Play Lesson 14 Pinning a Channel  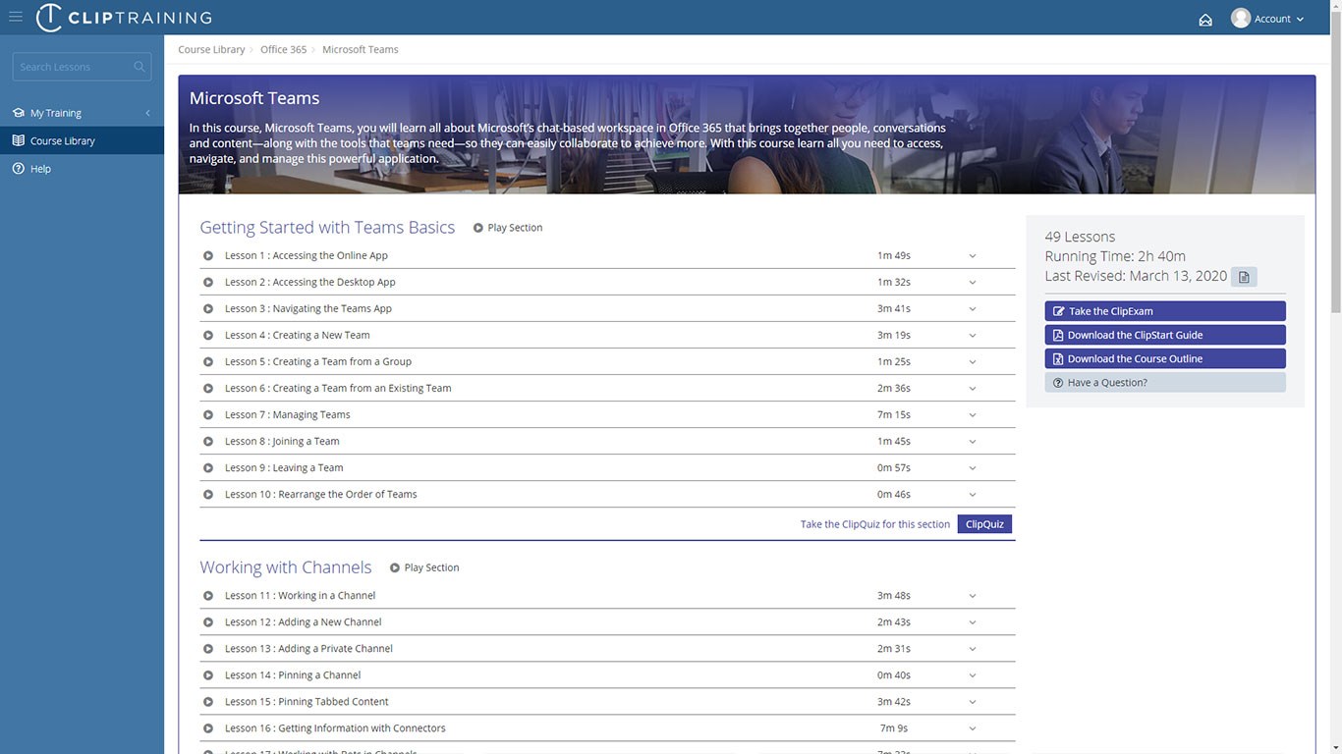coord(208,674)
